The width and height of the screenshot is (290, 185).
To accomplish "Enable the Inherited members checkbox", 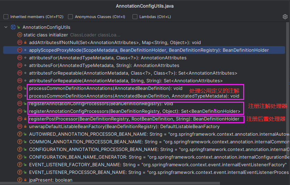I will 6,17.
